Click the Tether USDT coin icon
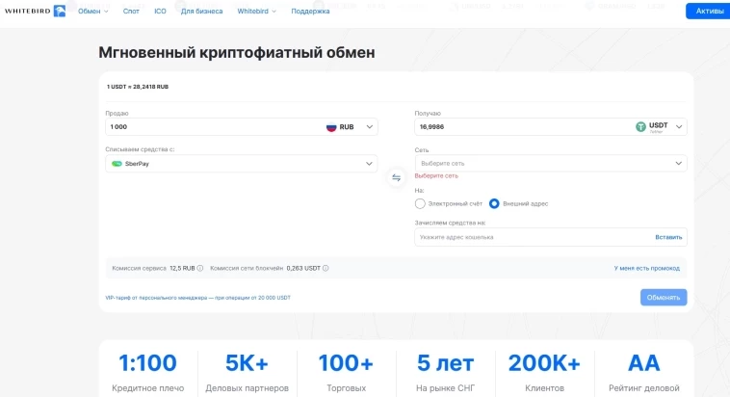 pos(641,127)
